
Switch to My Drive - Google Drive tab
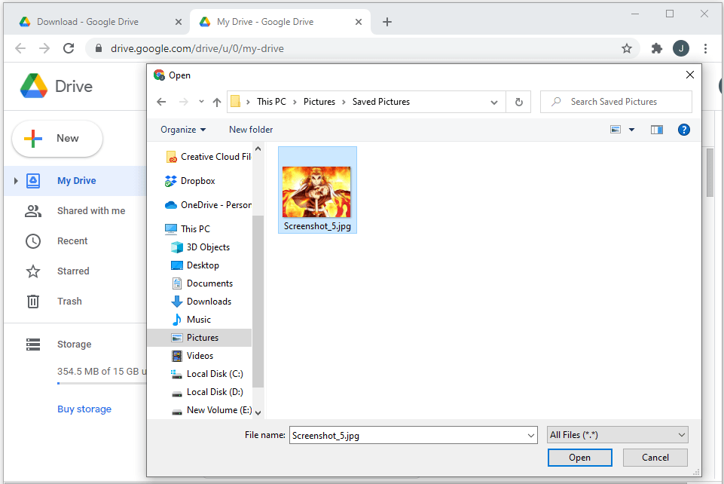265,22
